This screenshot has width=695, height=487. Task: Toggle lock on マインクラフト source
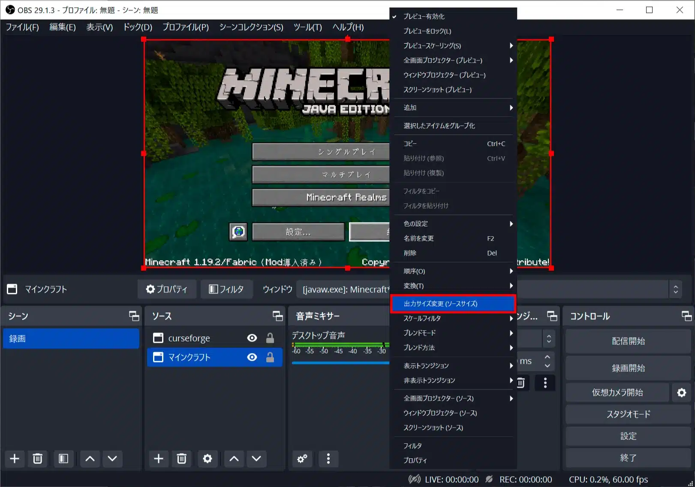pos(270,357)
